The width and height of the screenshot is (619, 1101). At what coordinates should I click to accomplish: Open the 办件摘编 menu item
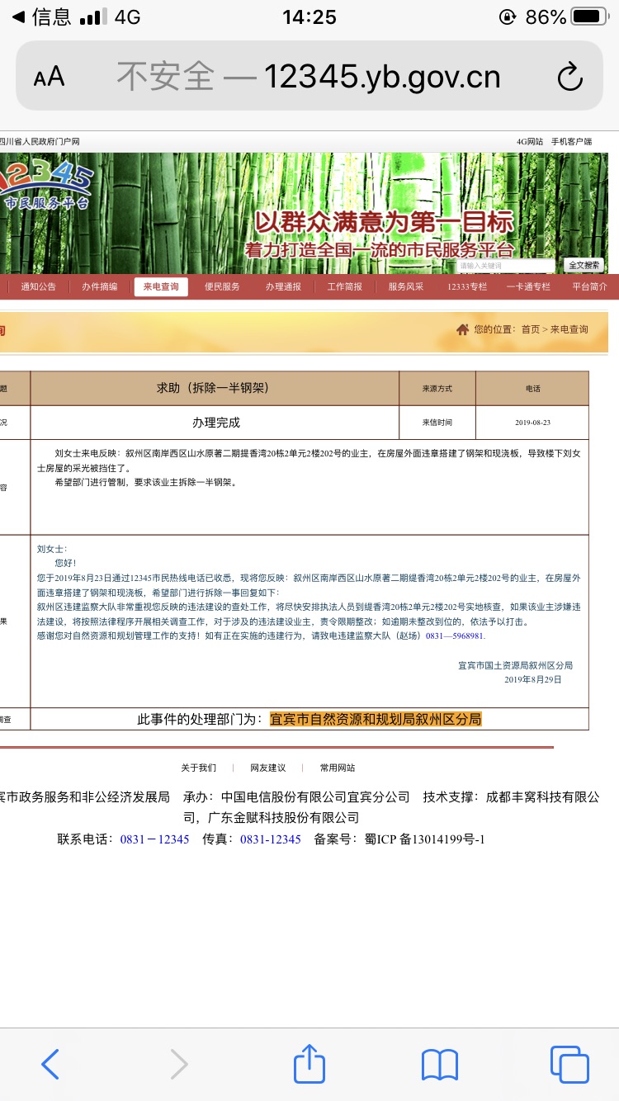(100, 286)
